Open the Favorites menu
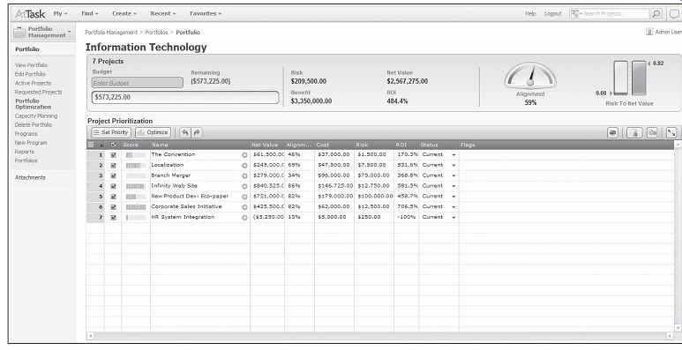This screenshot has height=350, width=682. coord(206,14)
